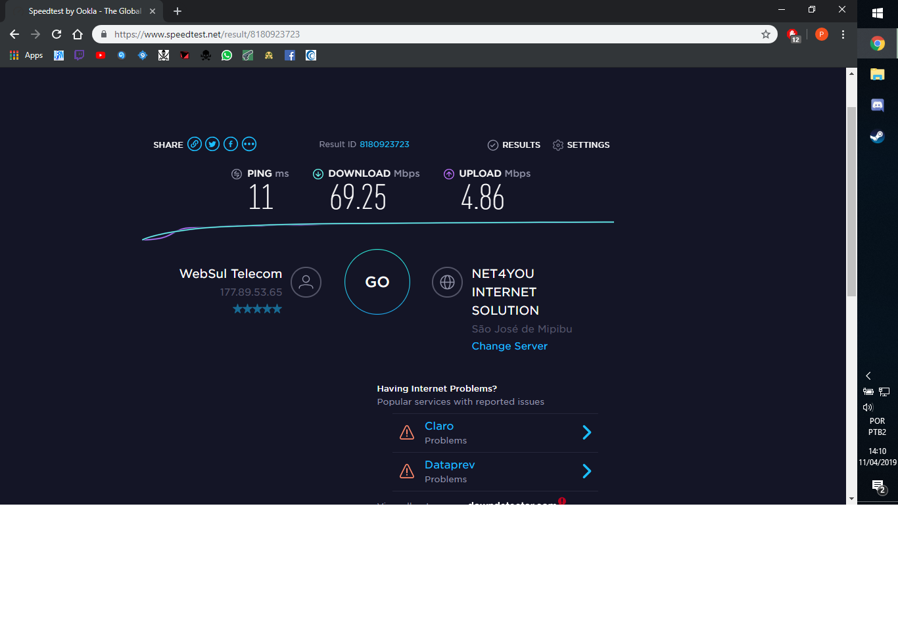This screenshot has height=636, width=898.
Task: Open Result ID 8180923723 link
Action: [x=385, y=145]
